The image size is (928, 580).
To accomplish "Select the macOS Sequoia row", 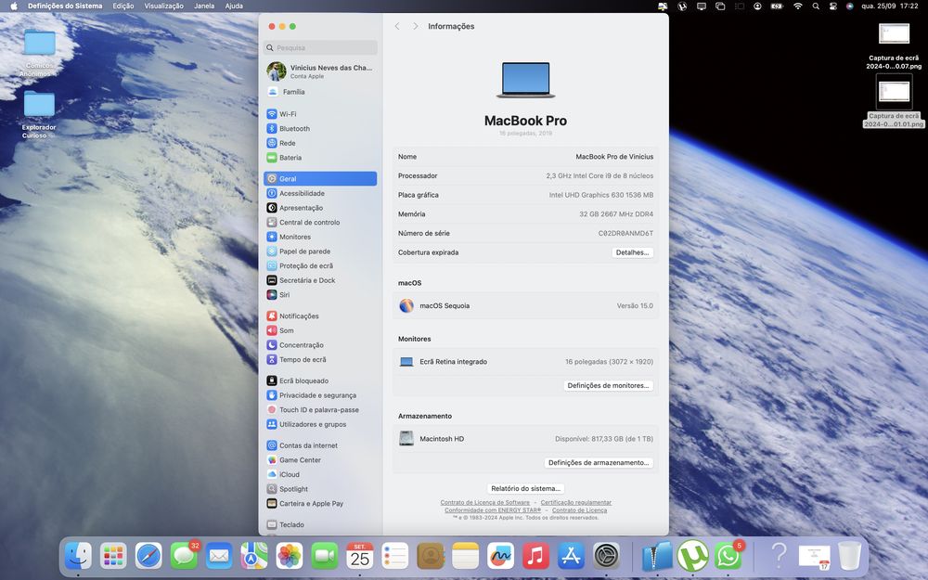I will click(525, 306).
